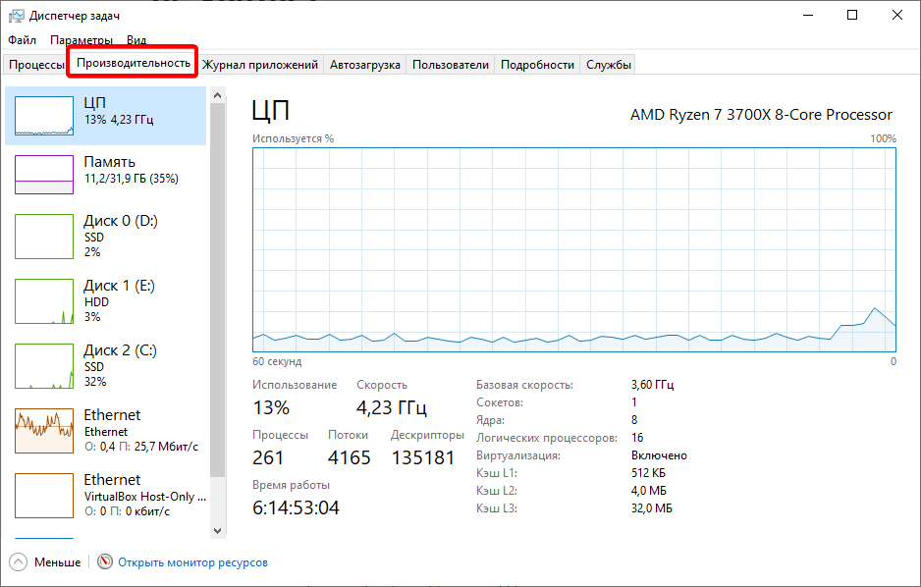921x587 pixels.
Task: Select the Память usage thumbnail
Action: 44,175
